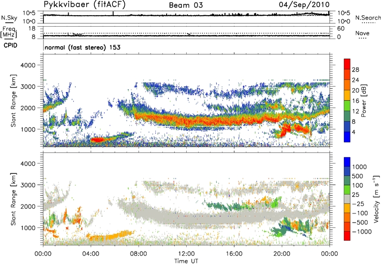Click blue top segment of Velocity color bar
Screen dimensions: 381x264
pyautogui.click(x=347, y=162)
